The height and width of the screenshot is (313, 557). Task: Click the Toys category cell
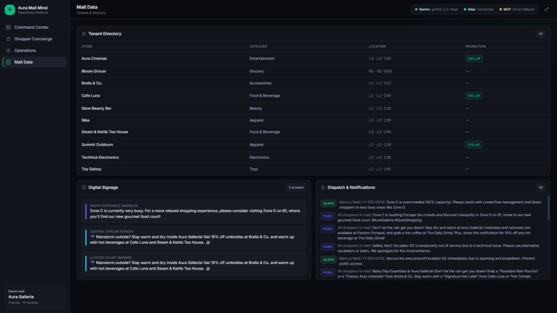[254, 169]
